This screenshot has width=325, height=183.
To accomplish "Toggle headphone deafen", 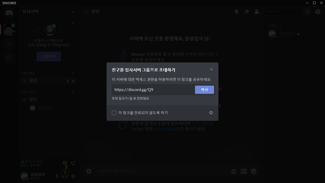I will pos(65,176).
